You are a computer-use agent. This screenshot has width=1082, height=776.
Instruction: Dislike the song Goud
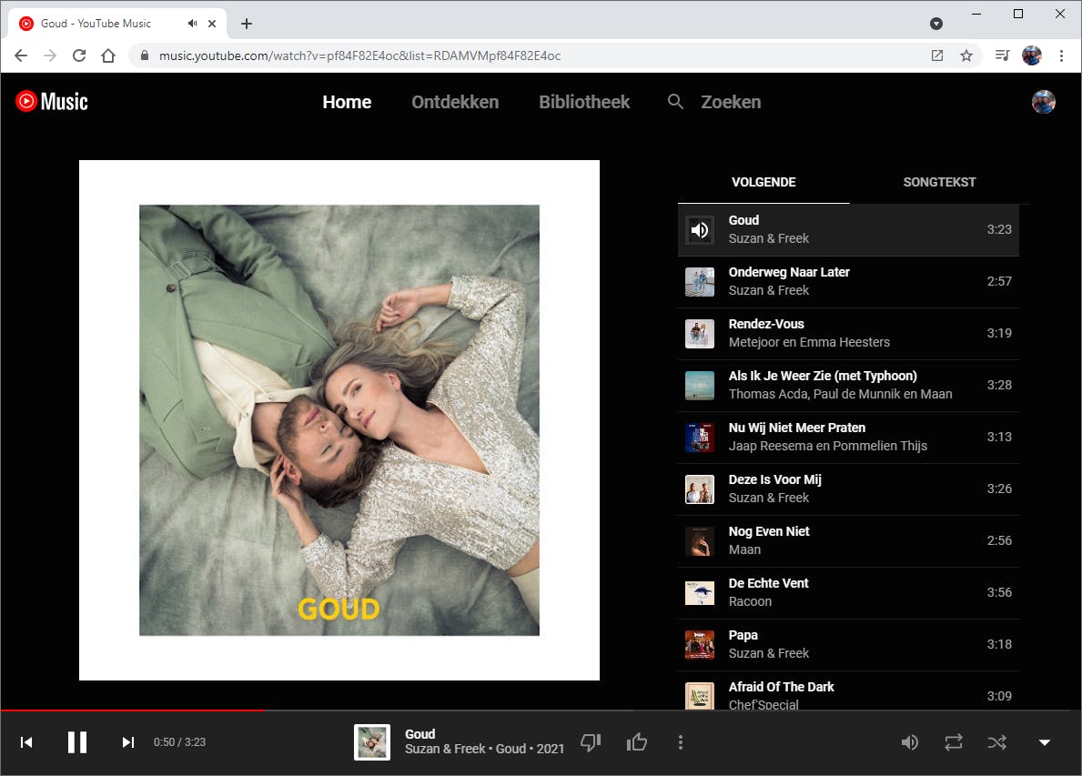pos(591,742)
